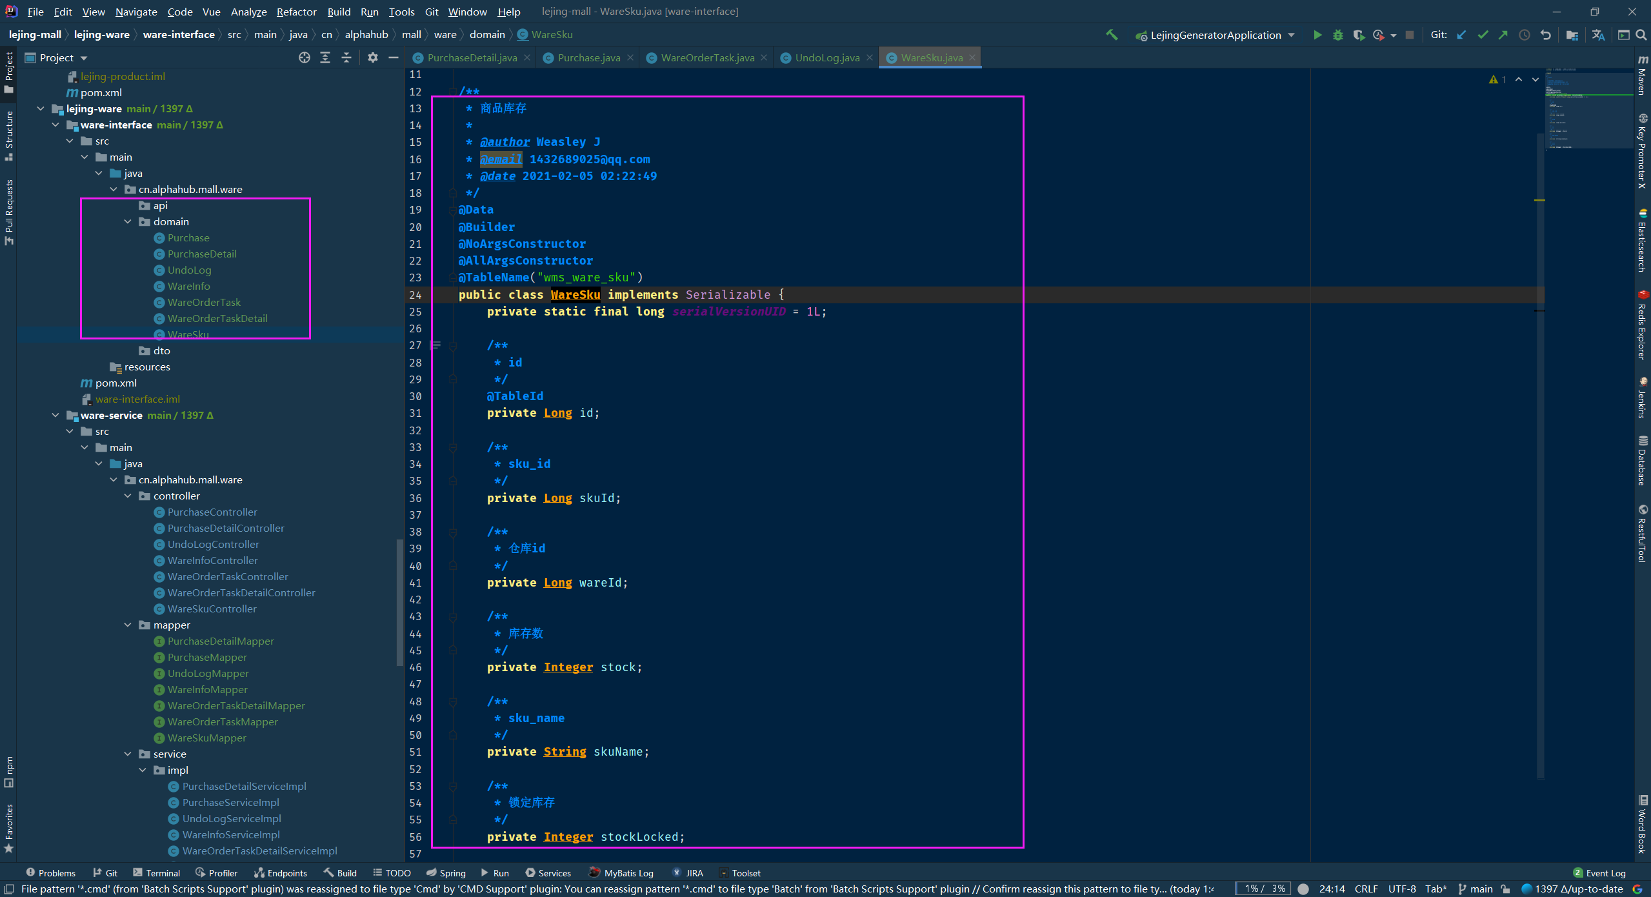Hide the Project tool window
This screenshot has height=897, width=1651.
click(394, 57)
